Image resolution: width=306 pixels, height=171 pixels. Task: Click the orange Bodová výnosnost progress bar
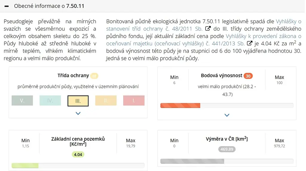(180, 105)
